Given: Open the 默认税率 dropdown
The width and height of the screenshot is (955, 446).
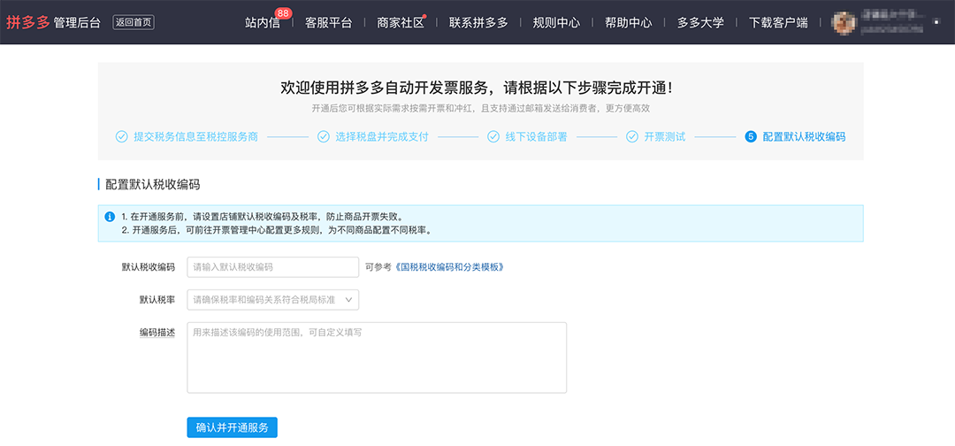Looking at the screenshot, I should [273, 300].
